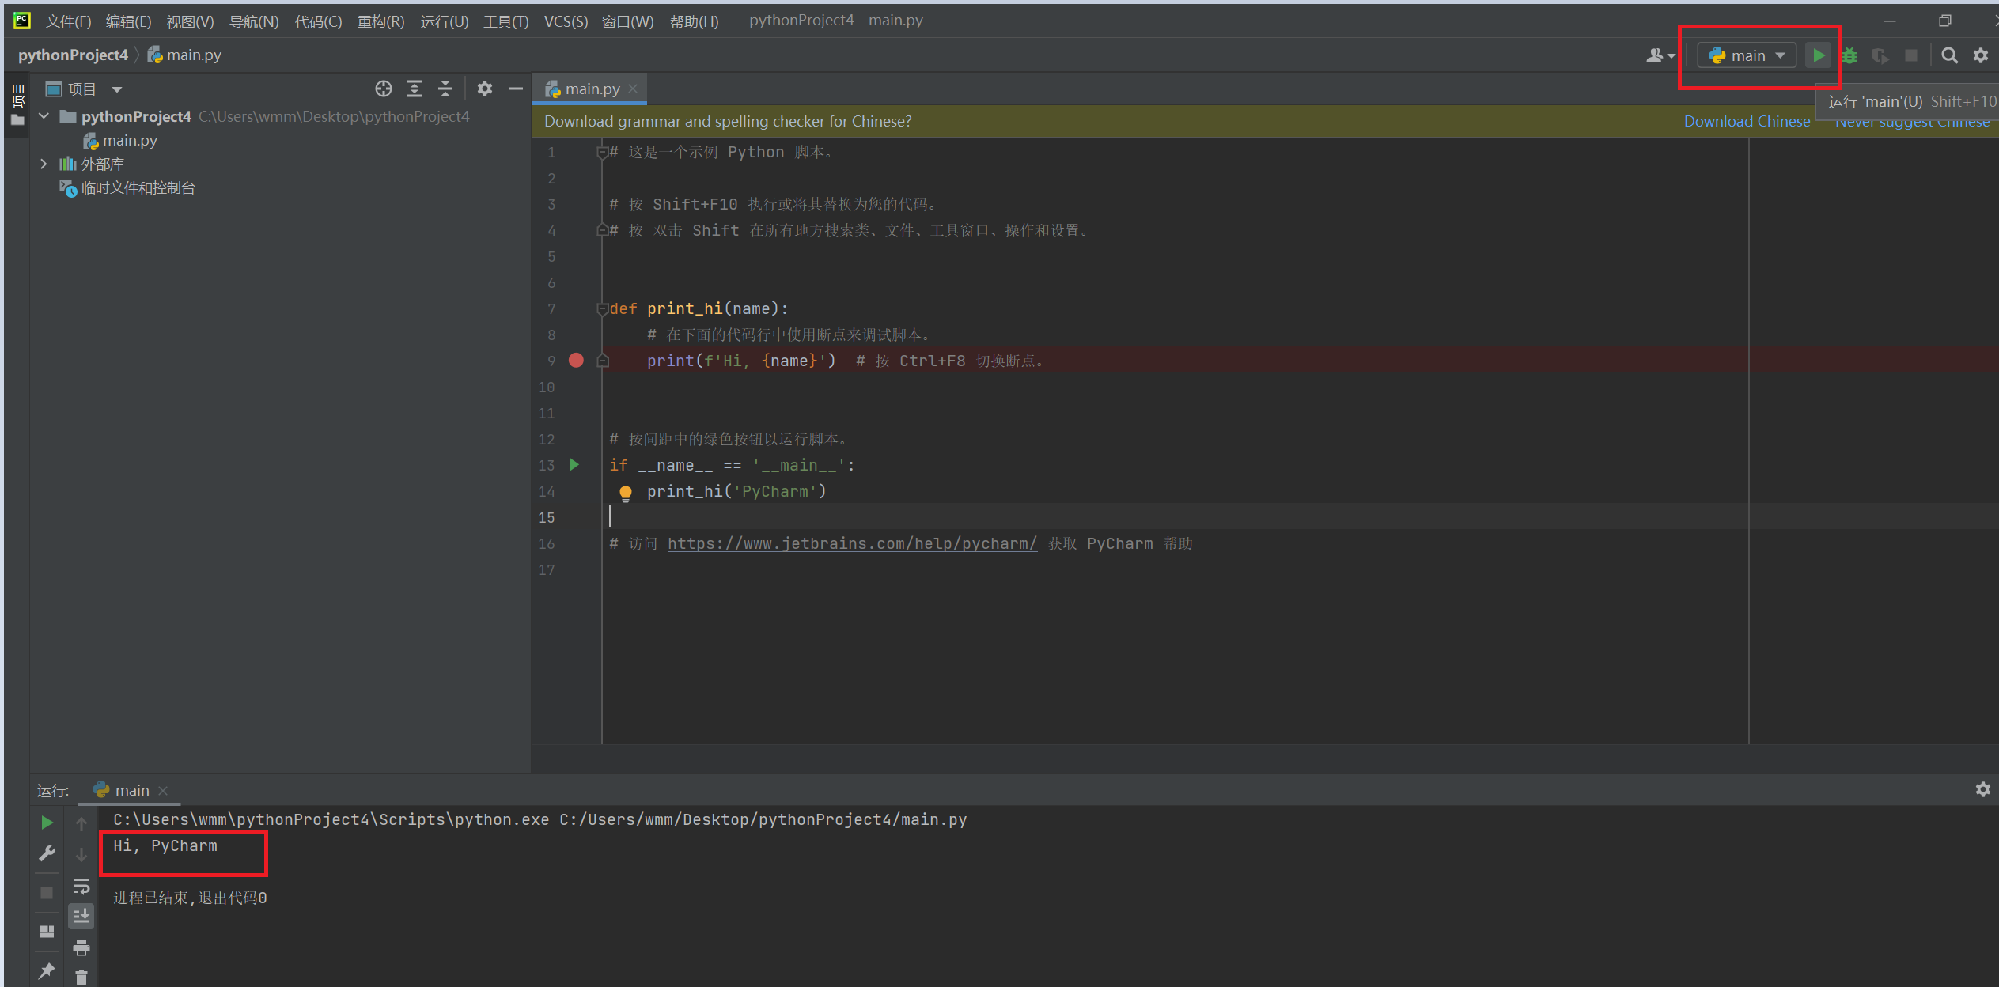Screen dimensions: 1999x987
Task: Rerun with the Run panel green arrow
Action: [x=47, y=822]
